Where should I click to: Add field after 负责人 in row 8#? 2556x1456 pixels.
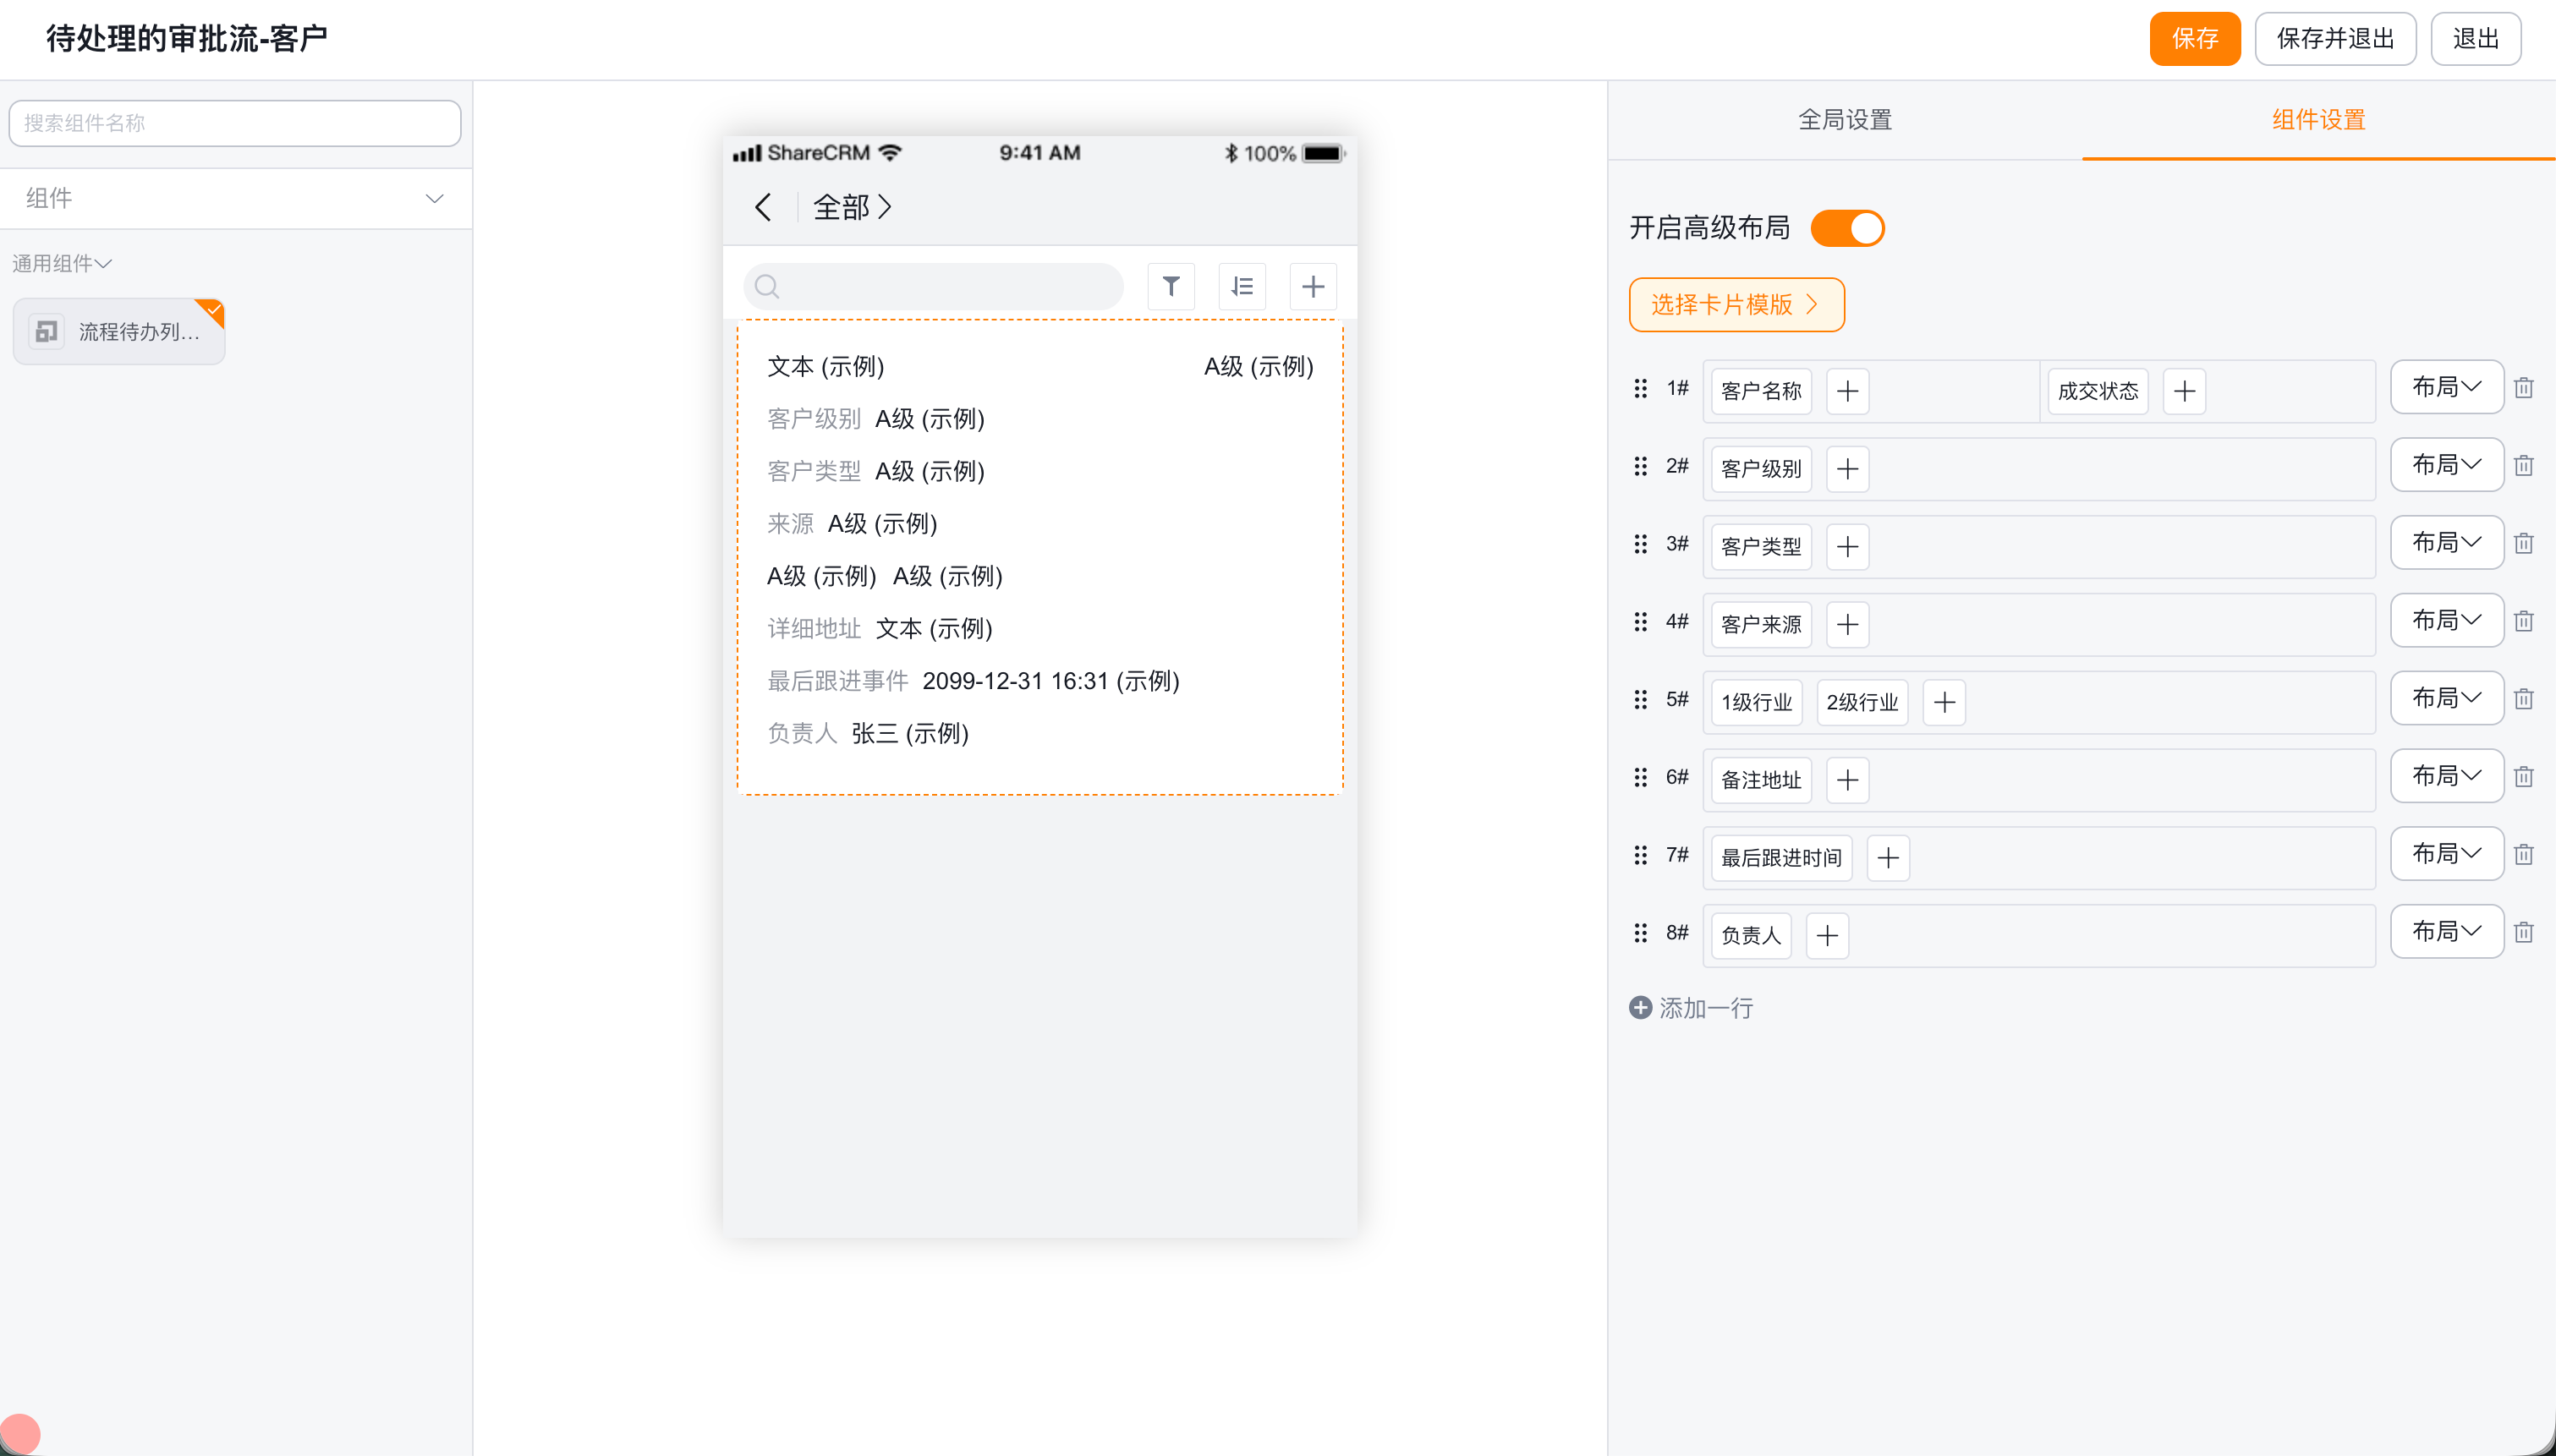click(1827, 936)
